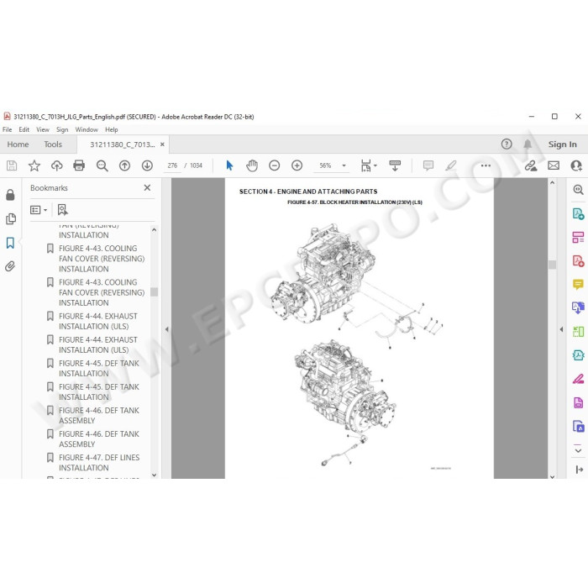This screenshot has height=588, width=588.
Task: Go to previous page arrow
Action: [x=124, y=165]
